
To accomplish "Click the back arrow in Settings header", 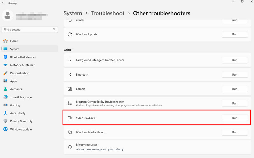I will point(3,3).
